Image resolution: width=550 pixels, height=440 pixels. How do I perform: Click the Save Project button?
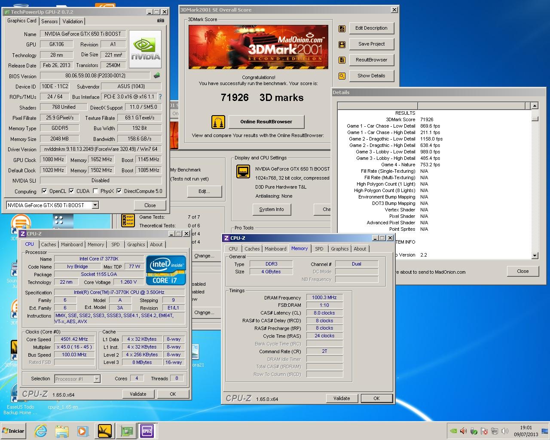tap(371, 44)
